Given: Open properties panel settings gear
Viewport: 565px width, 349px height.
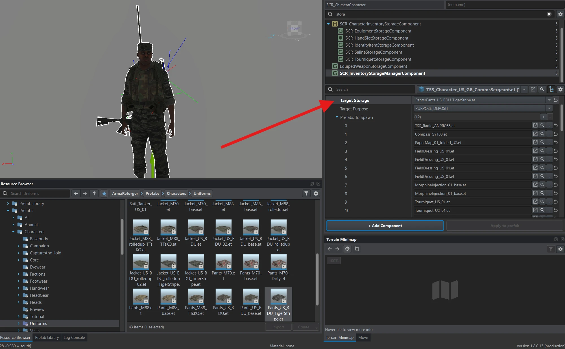Looking at the screenshot, I should pos(560,89).
